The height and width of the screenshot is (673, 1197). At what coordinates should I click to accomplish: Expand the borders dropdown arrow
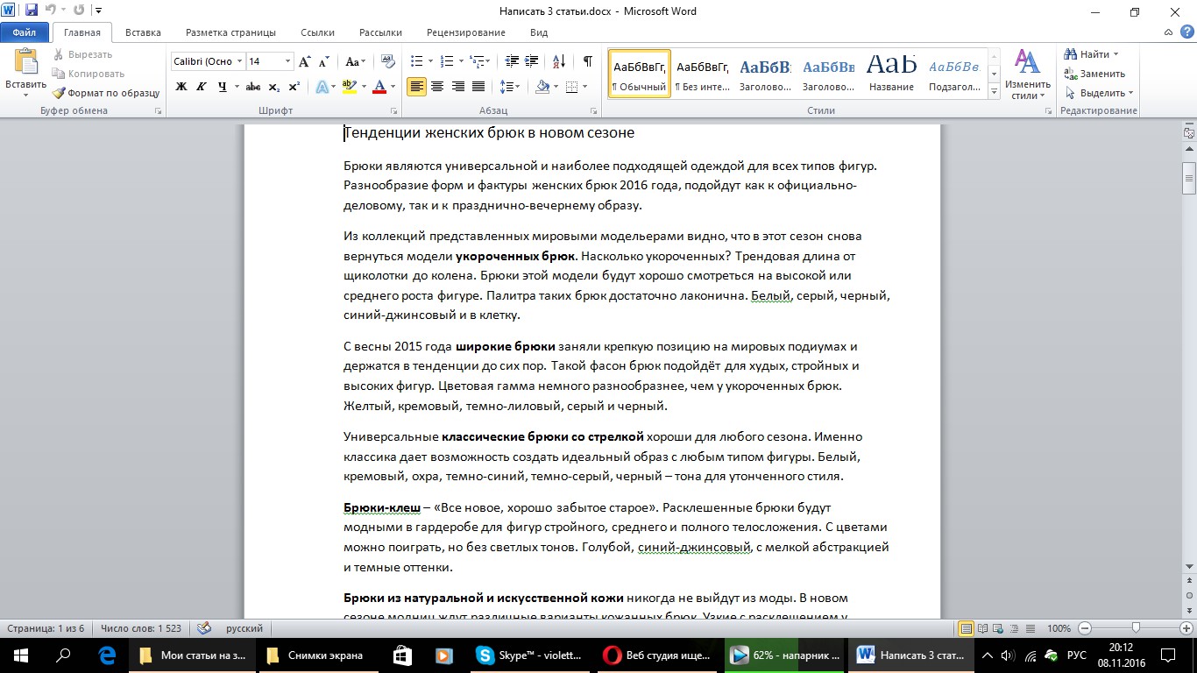586,87
